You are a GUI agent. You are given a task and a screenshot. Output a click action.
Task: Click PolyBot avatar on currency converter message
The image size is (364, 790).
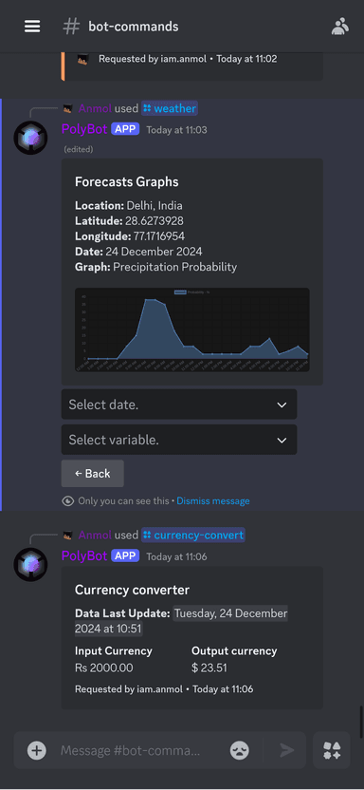[x=30, y=564]
